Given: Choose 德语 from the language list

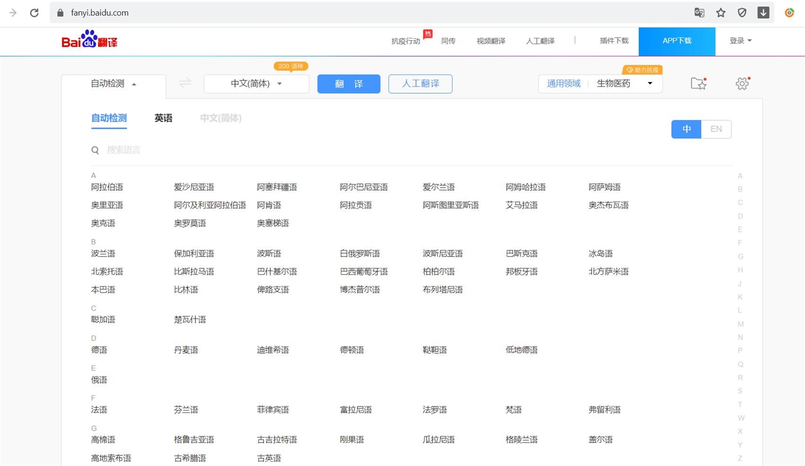Looking at the screenshot, I should click(99, 350).
